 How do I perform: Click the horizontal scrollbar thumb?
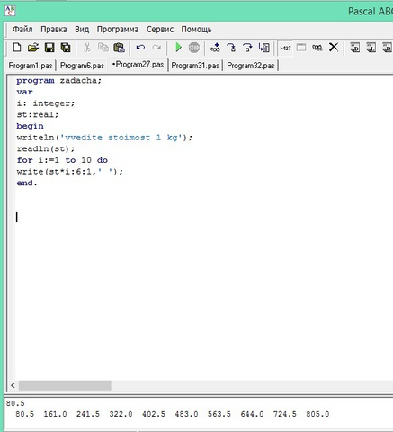click(65, 385)
